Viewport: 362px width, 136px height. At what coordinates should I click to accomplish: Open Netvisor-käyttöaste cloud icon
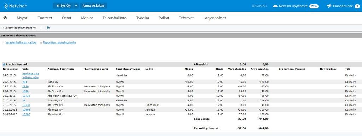click(x=275, y=6)
